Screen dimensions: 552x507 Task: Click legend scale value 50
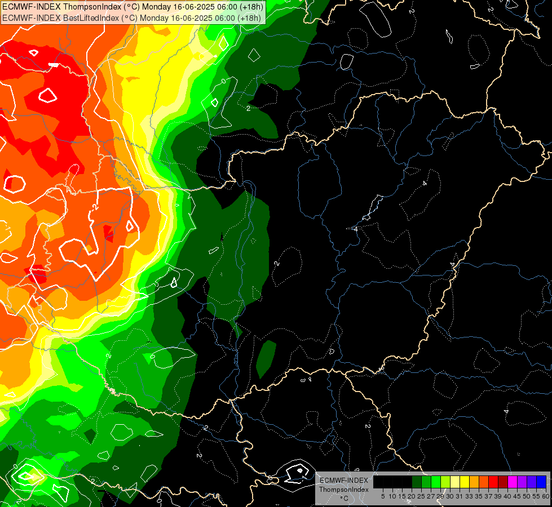pos(527,496)
